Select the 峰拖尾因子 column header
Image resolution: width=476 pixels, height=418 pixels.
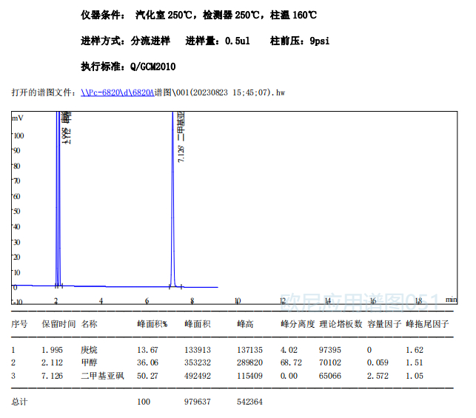click(427, 324)
